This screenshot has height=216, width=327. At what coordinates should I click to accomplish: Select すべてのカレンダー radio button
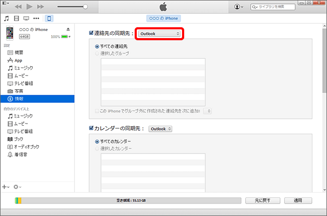pyautogui.click(x=97, y=141)
